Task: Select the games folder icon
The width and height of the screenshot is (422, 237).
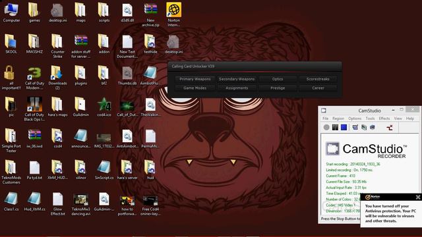Action: point(34,13)
